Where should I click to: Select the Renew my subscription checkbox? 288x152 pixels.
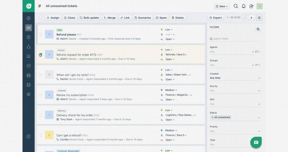(x=41, y=95)
